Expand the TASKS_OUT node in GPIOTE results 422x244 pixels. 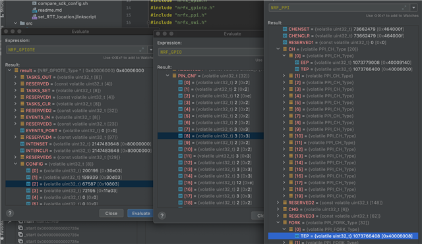coord(16,77)
